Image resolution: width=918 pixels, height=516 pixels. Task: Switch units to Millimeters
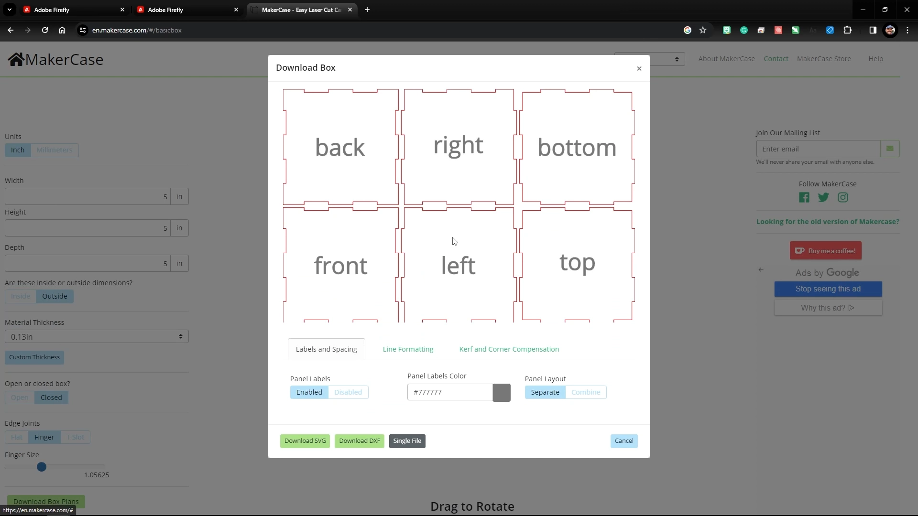(55, 150)
